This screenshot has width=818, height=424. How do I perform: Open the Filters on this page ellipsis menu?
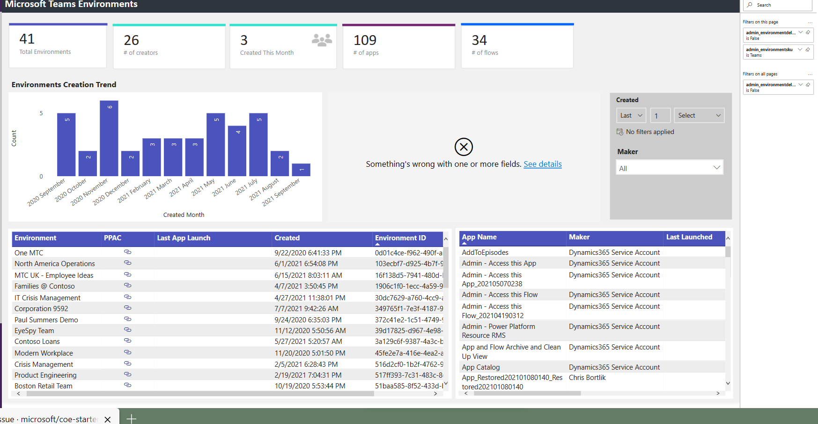tap(811, 22)
